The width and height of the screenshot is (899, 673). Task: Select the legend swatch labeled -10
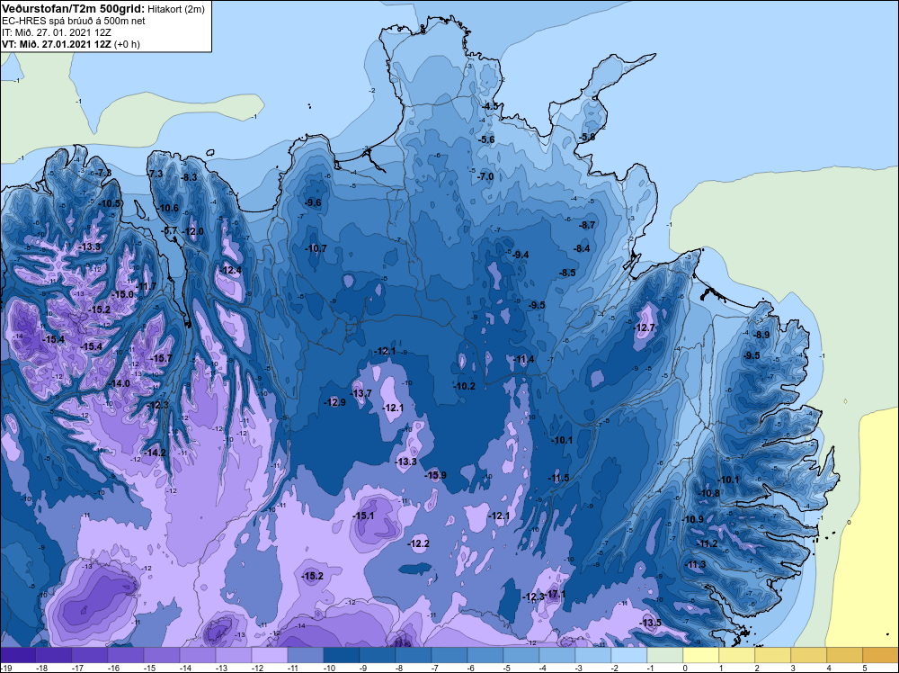click(x=341, y=655)
